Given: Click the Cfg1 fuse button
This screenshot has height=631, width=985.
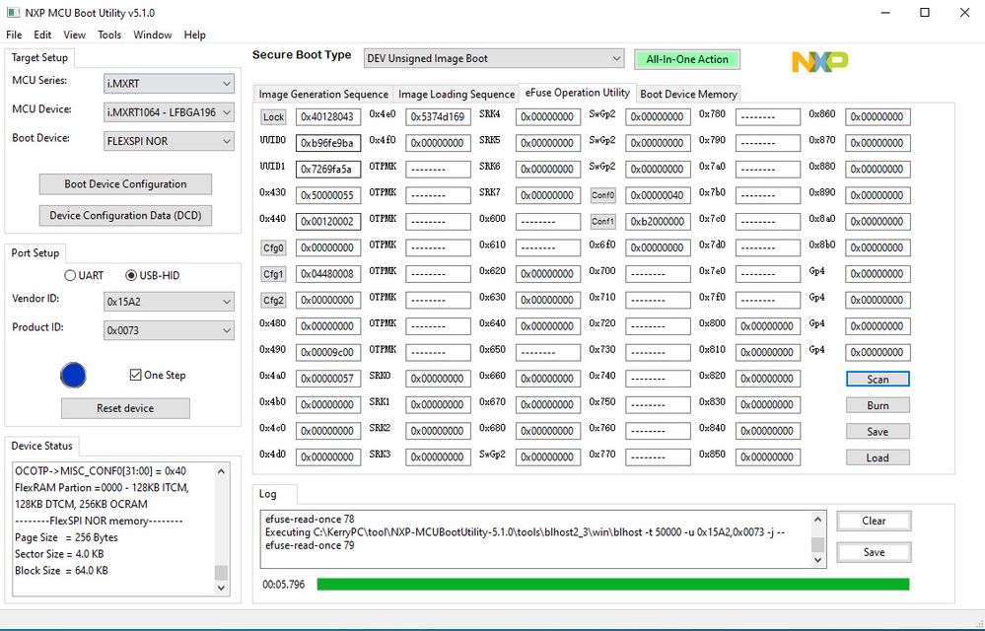Looking at the screenshot, I should 273,274.
